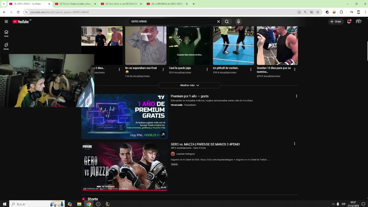Bookmark this page with the star

pos(318,12)
